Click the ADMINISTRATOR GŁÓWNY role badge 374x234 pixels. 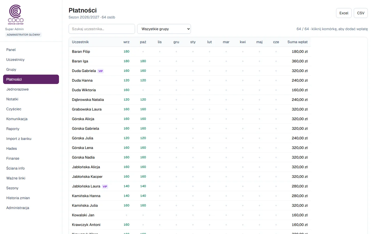(x=23, y=35)
